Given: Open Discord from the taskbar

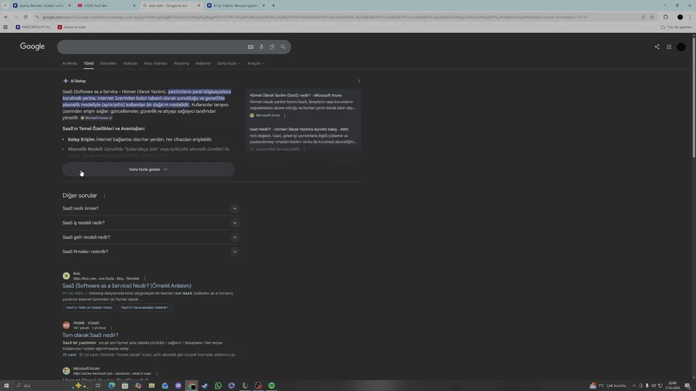Looking at the screenshot, I should pyautogui.click(x=178, y=386).
